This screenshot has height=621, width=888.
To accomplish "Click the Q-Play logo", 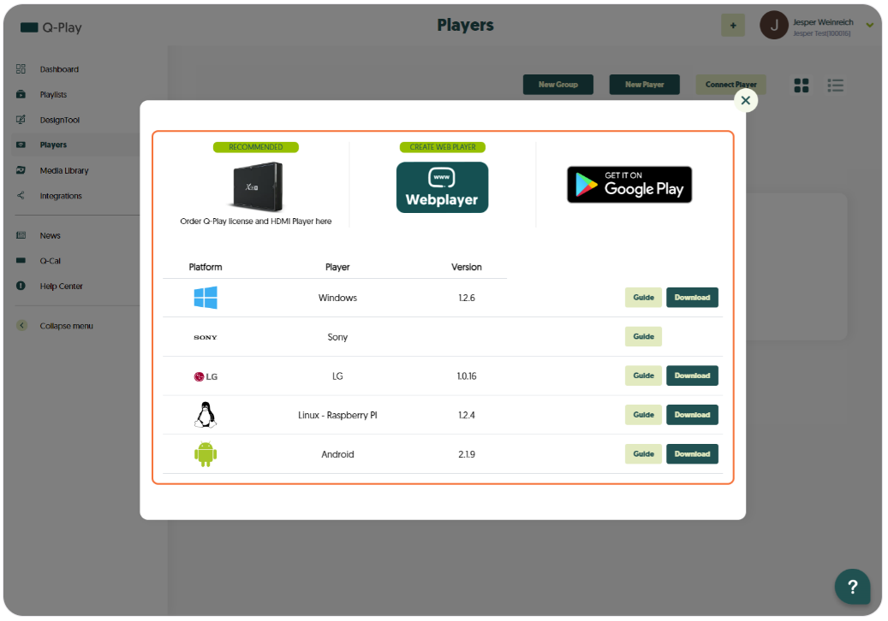I will pos(51,27).
